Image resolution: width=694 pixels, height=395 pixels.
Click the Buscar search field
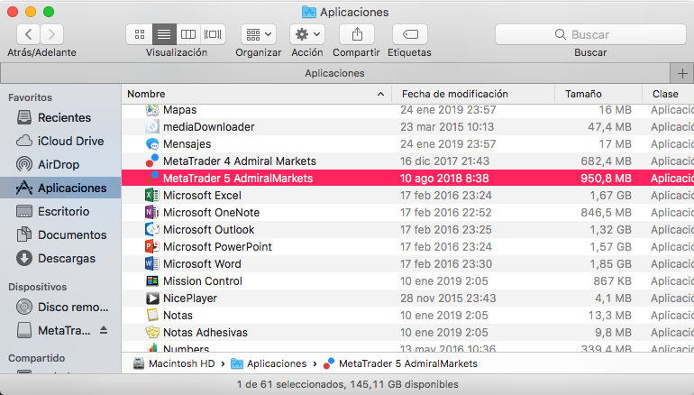coord(590,34)
